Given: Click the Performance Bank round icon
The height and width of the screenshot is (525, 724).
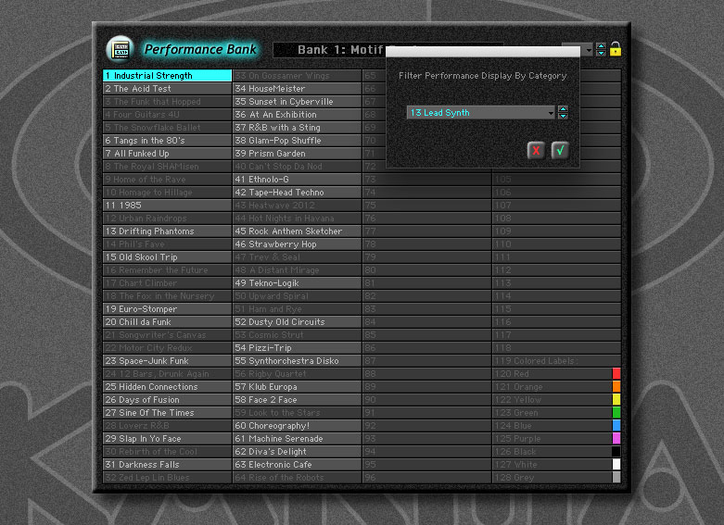Looking at the screenshot, I should (x=120, y=49).
